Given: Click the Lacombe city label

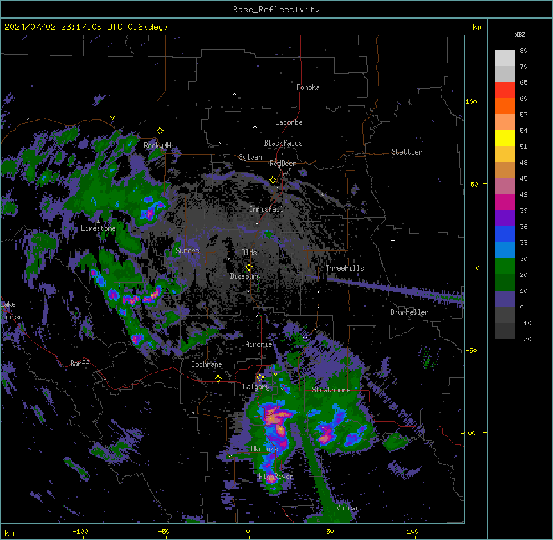Looking at the screenshot, I should click(x=289, y=122).
